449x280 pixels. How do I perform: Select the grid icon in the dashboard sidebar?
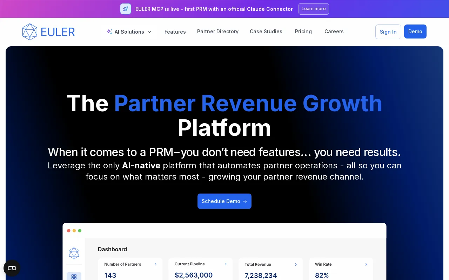point(74,276)
